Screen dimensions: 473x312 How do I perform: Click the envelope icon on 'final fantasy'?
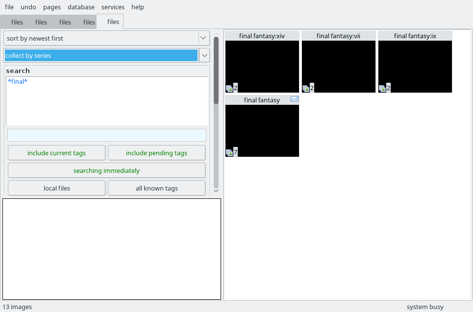tap(295, 98)
